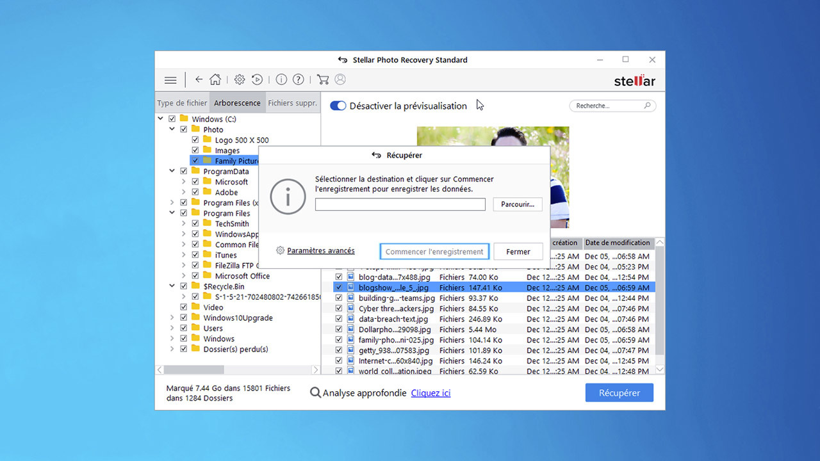
Task: Click file icon of getty_938...07583.jpg
Action: click(350, 350)
